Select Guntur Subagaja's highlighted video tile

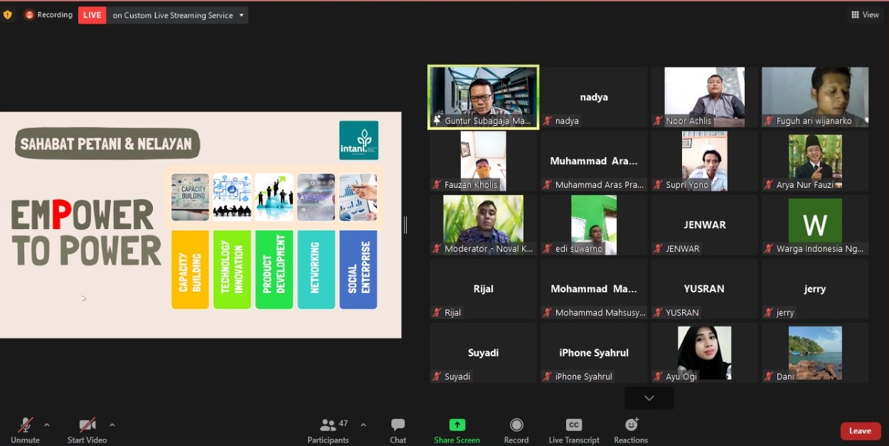pos(483,97)
